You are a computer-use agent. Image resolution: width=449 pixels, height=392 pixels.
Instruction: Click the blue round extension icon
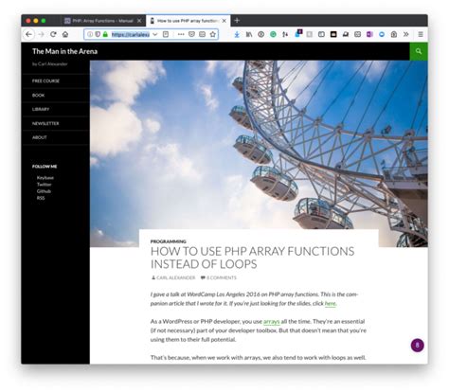tap(382, 34)
